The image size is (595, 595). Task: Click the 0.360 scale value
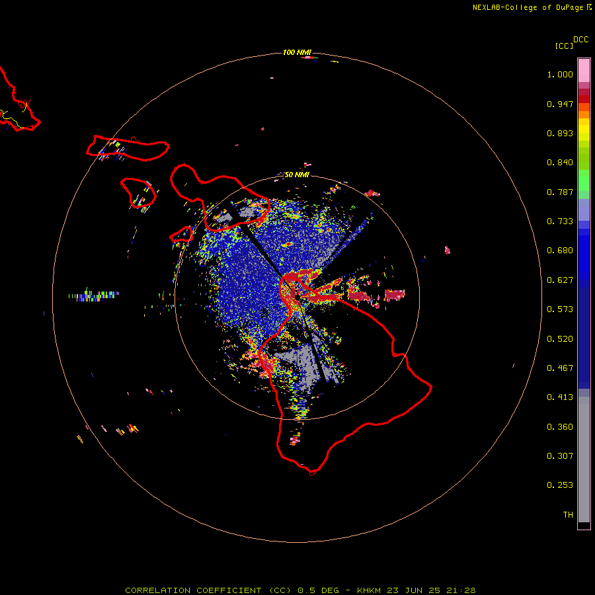(560, 427)
